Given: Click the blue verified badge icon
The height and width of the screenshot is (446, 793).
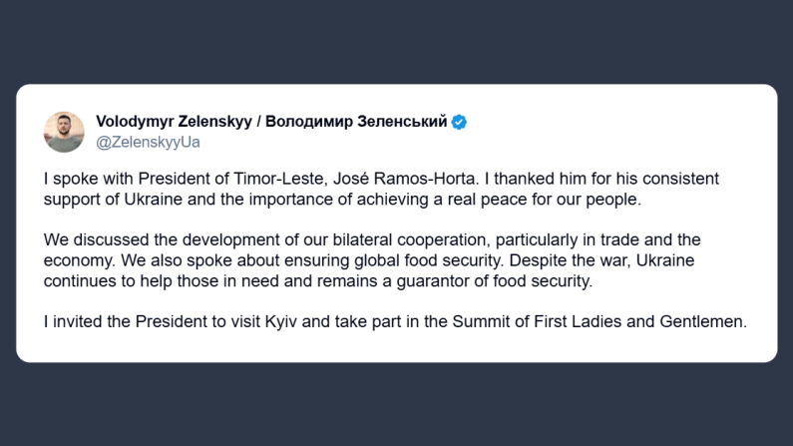Looking at the screenshot, I should [460, 122].
